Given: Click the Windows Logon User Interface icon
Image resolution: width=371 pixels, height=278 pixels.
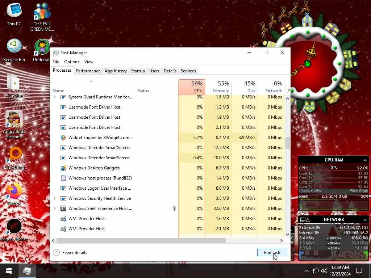Looking at the screenshot, I should tap(63, 188).
